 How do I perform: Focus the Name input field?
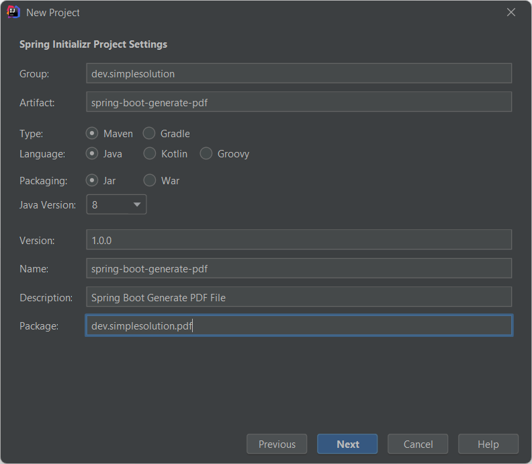[299, 268]
